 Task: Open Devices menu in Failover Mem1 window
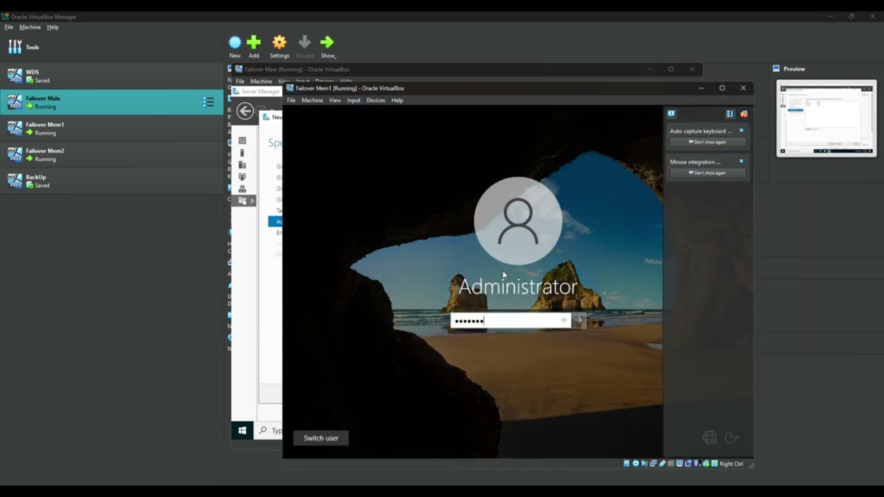376,100
